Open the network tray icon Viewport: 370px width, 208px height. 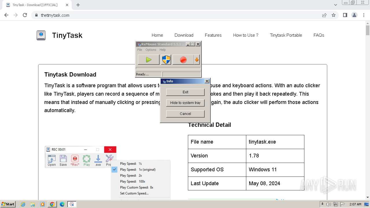tap(336, 204)
